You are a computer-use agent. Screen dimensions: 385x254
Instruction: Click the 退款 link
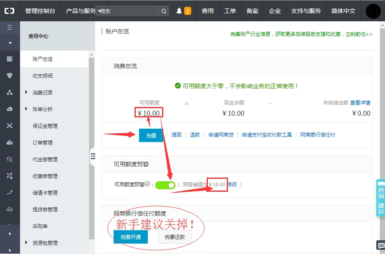click(195, 135)
